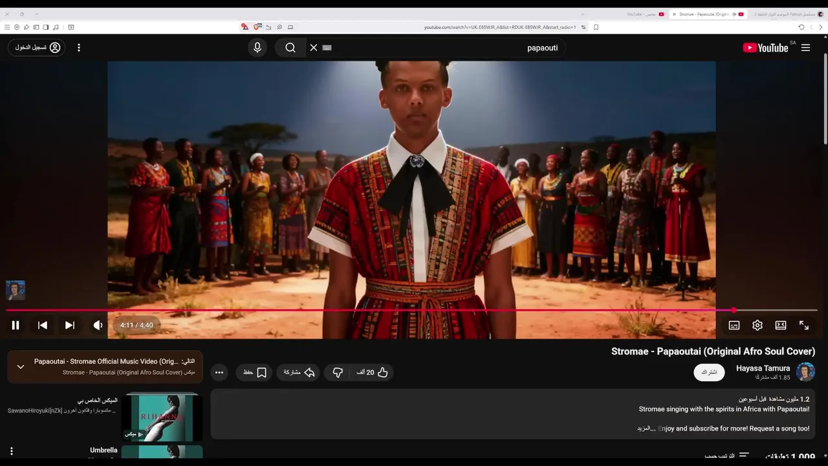The width and height of the screenshot is (828, 466).
Task: Go back in browser history
Action: tap(821, 27)
